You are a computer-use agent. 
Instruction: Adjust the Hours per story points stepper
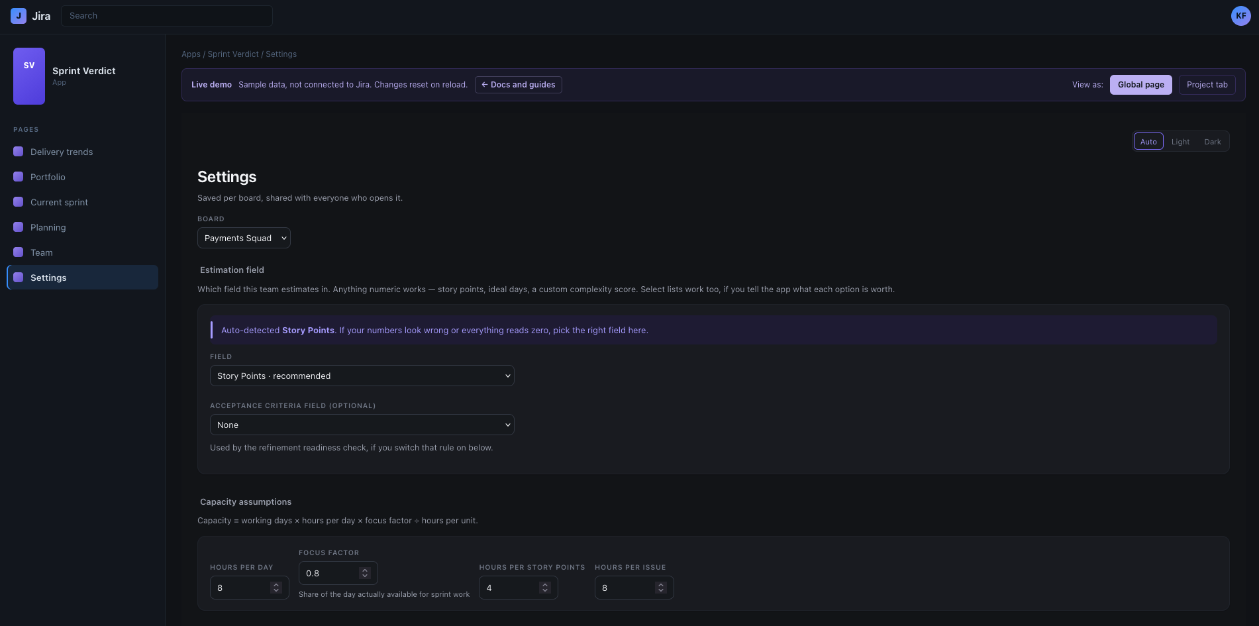click(x=545, y=588)
